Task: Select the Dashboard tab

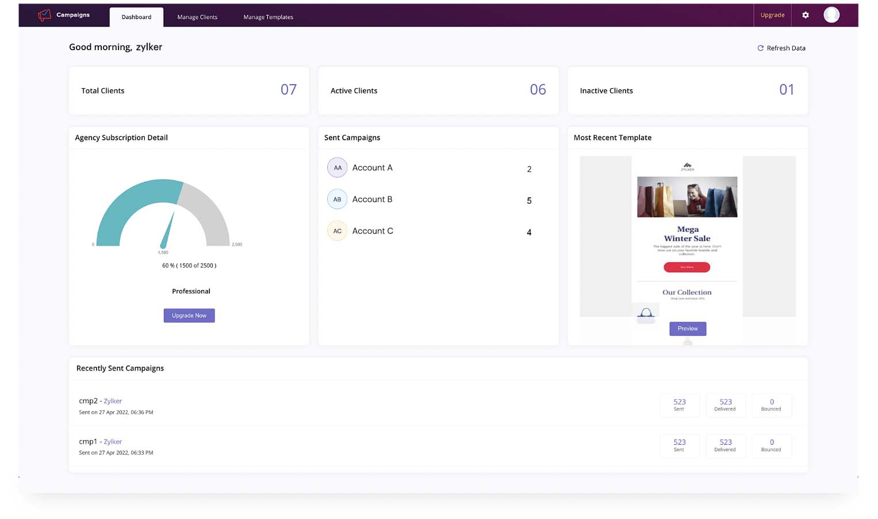Action: point(136,17)
